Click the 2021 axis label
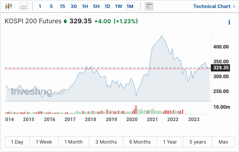The height and width of the screenshot is (152, 239). click(152, 120)
